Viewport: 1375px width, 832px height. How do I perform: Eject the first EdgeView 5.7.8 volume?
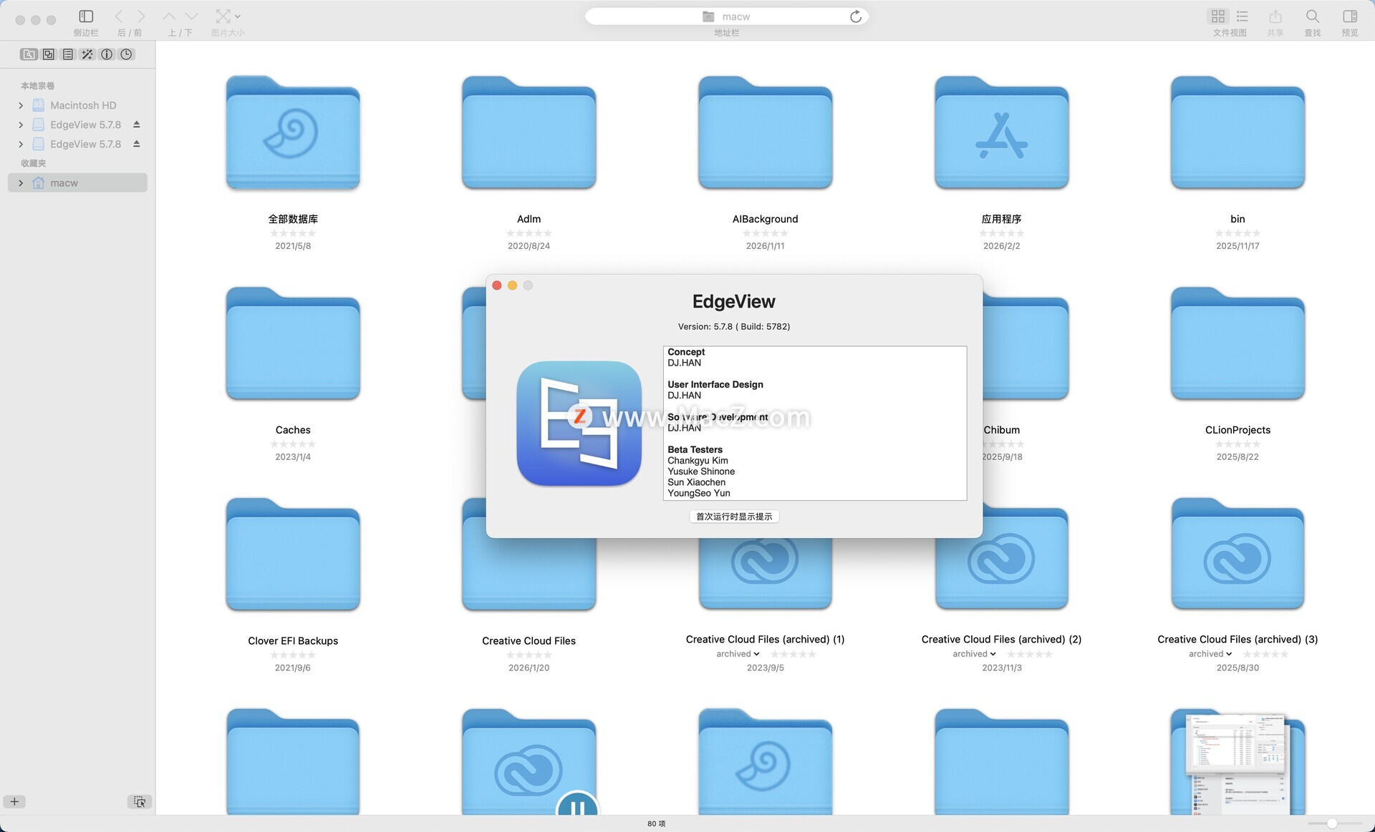tap(136, 124)
